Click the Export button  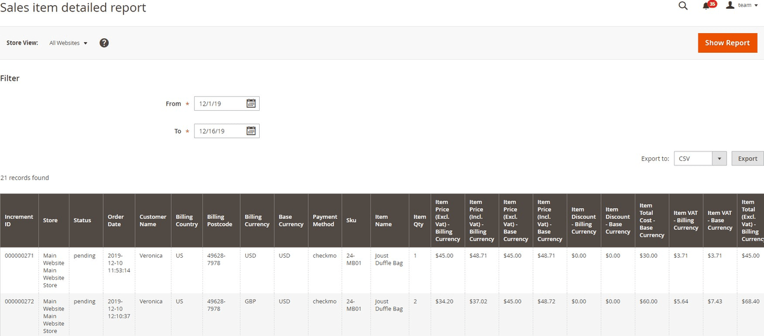[747, 158]
